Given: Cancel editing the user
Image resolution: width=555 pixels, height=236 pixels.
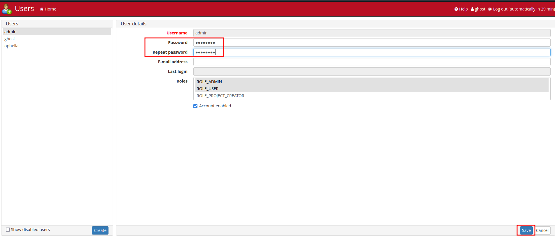Looking at the screenshot, I should pyautogui.click(x=542, y=230).
